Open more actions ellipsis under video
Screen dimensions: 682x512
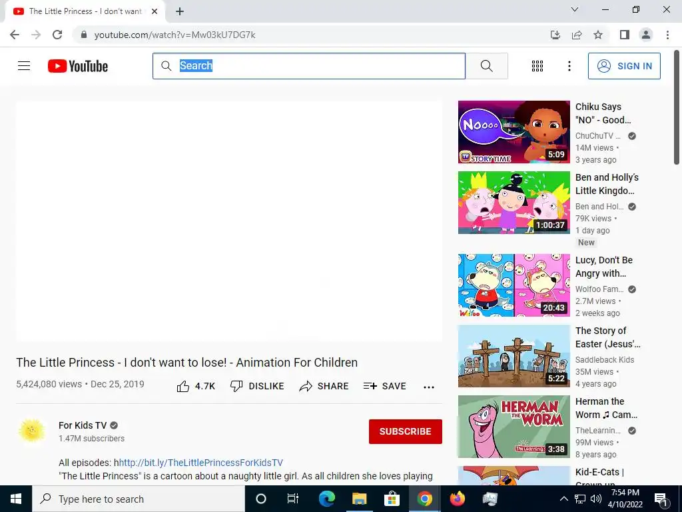(x=429, y=387)
